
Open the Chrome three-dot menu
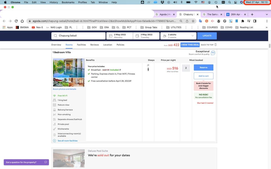pos(267,21)
